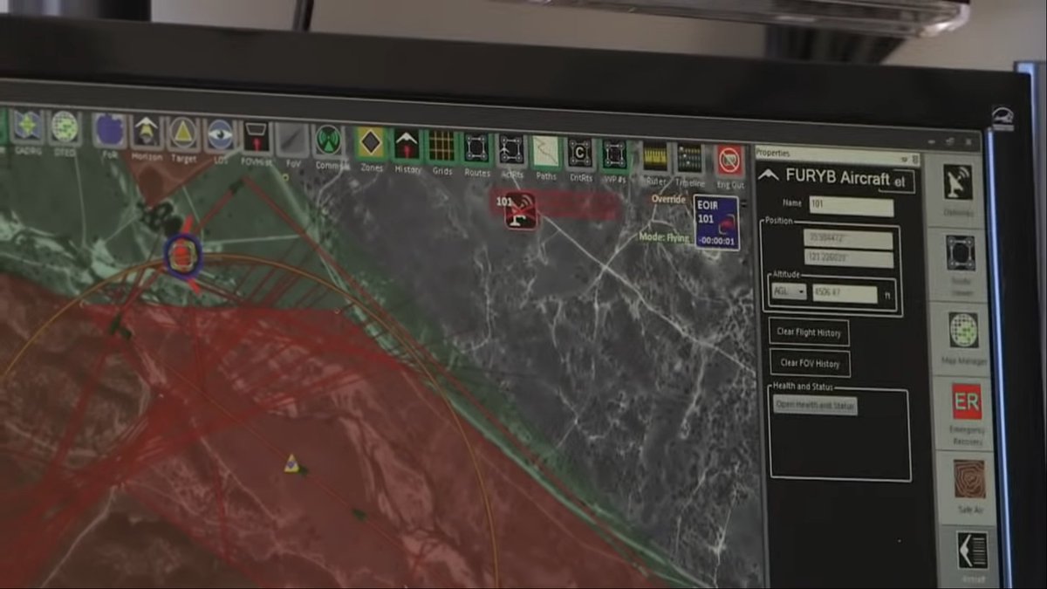Toggle the History track icon
The image size is (1047, 589).
coord(407,144)
